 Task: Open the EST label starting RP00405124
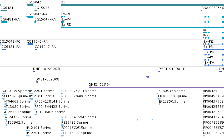[213, 133]
